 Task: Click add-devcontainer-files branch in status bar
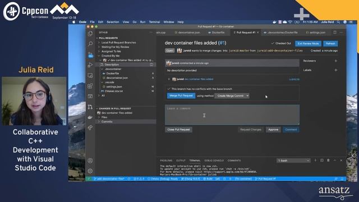coord(109,178)
